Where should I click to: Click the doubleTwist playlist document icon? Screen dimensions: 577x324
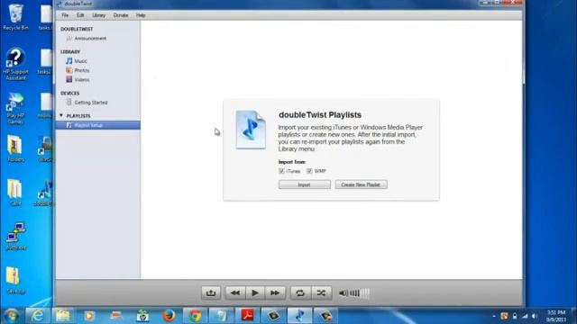click(x=251, y=130)
